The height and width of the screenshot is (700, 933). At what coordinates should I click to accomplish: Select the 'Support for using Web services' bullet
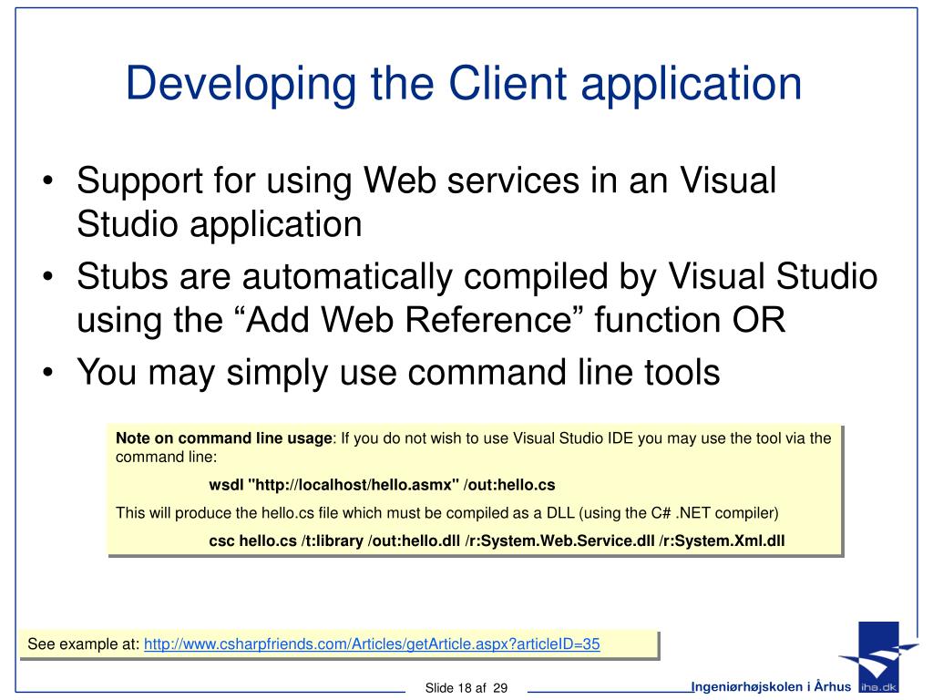click(426, 201)
